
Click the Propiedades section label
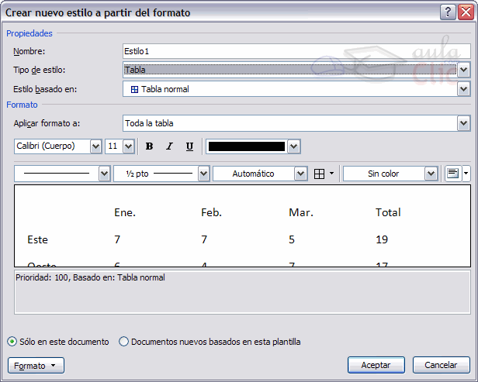click(29, 33)
